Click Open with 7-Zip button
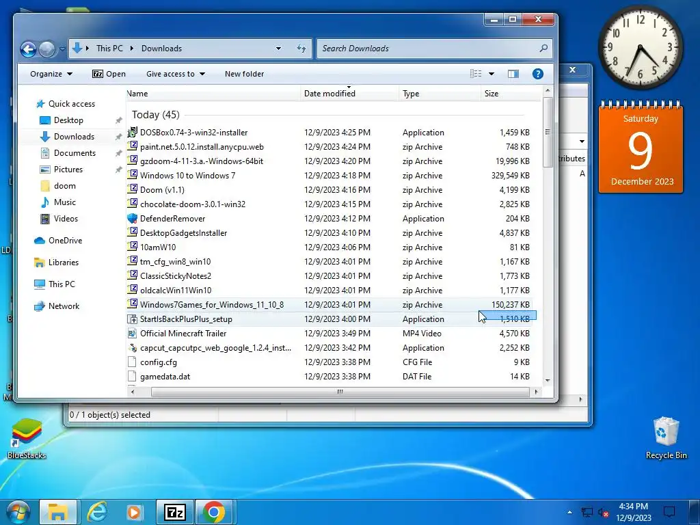 click(x=109, y=74)
